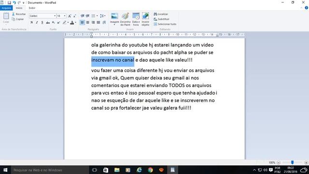Open Substituir replace tool

[161, 19]
